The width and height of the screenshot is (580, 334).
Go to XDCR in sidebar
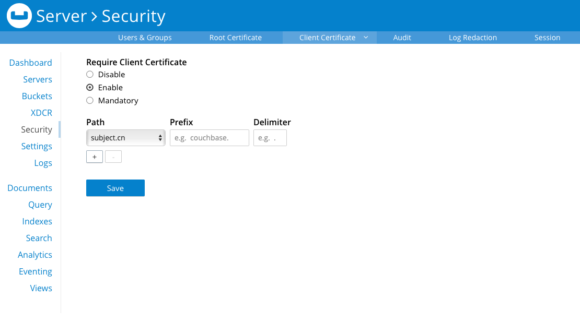pos(41,113)
